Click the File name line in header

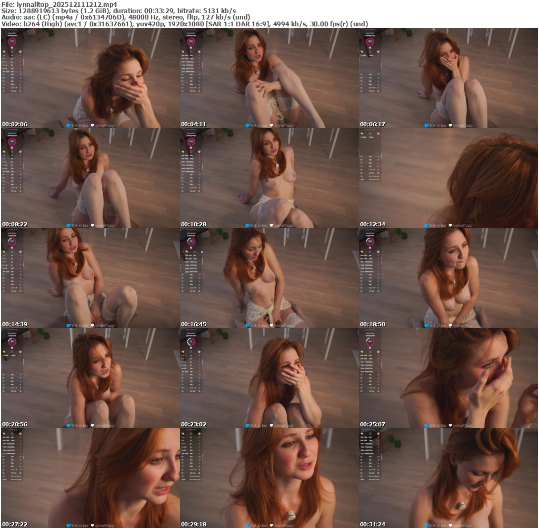click(59, 4)
